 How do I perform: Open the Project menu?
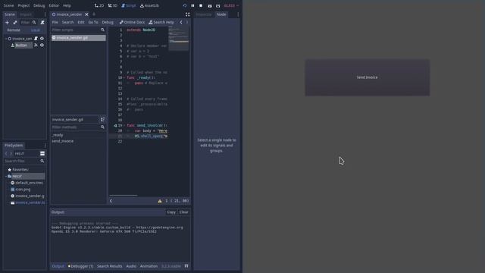click(x=23, y=5)
